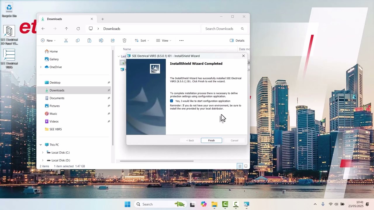Image resolution: width=374 pixels, height=210 pixels.
Task: Click the Delete trash icon in Explorer
Action: [124, 41]
